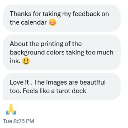Click the word 'Love' in the third message
Screen dimensions: 128x128
(x=16, y=82)
